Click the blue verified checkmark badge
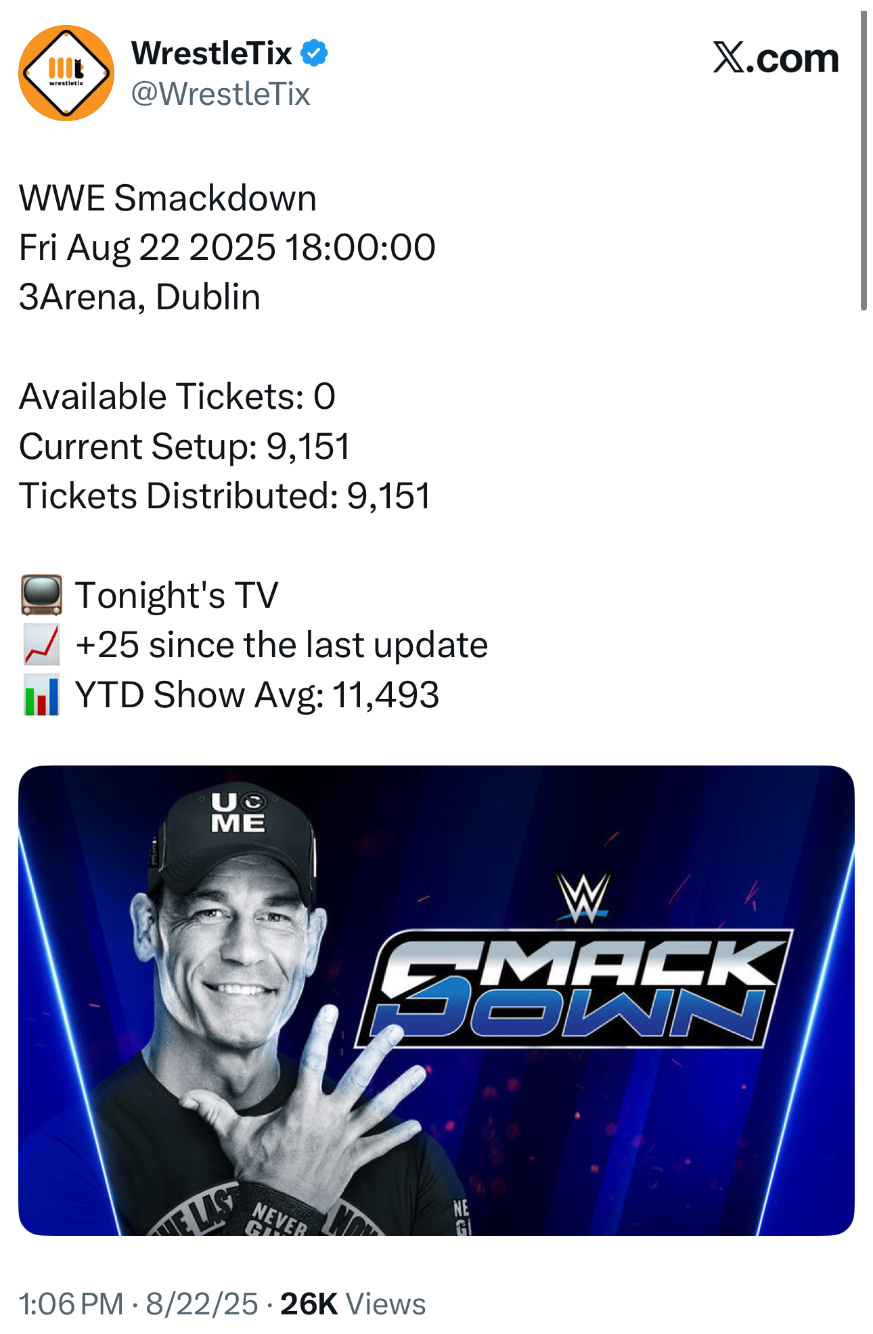The height and width of the screenshot is (1334, 873). (314, 53)
